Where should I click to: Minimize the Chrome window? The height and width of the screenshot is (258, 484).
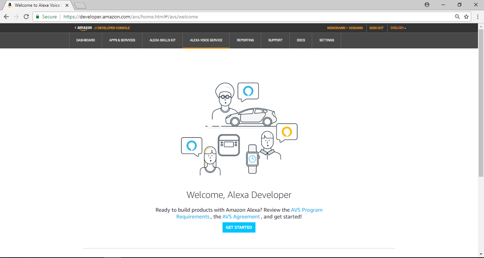pyautogui.click(x=443, y=5)
